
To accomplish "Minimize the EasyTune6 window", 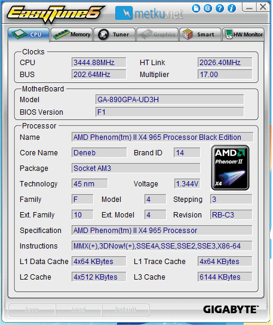I will pyautogui.click(x=249, y=7).
